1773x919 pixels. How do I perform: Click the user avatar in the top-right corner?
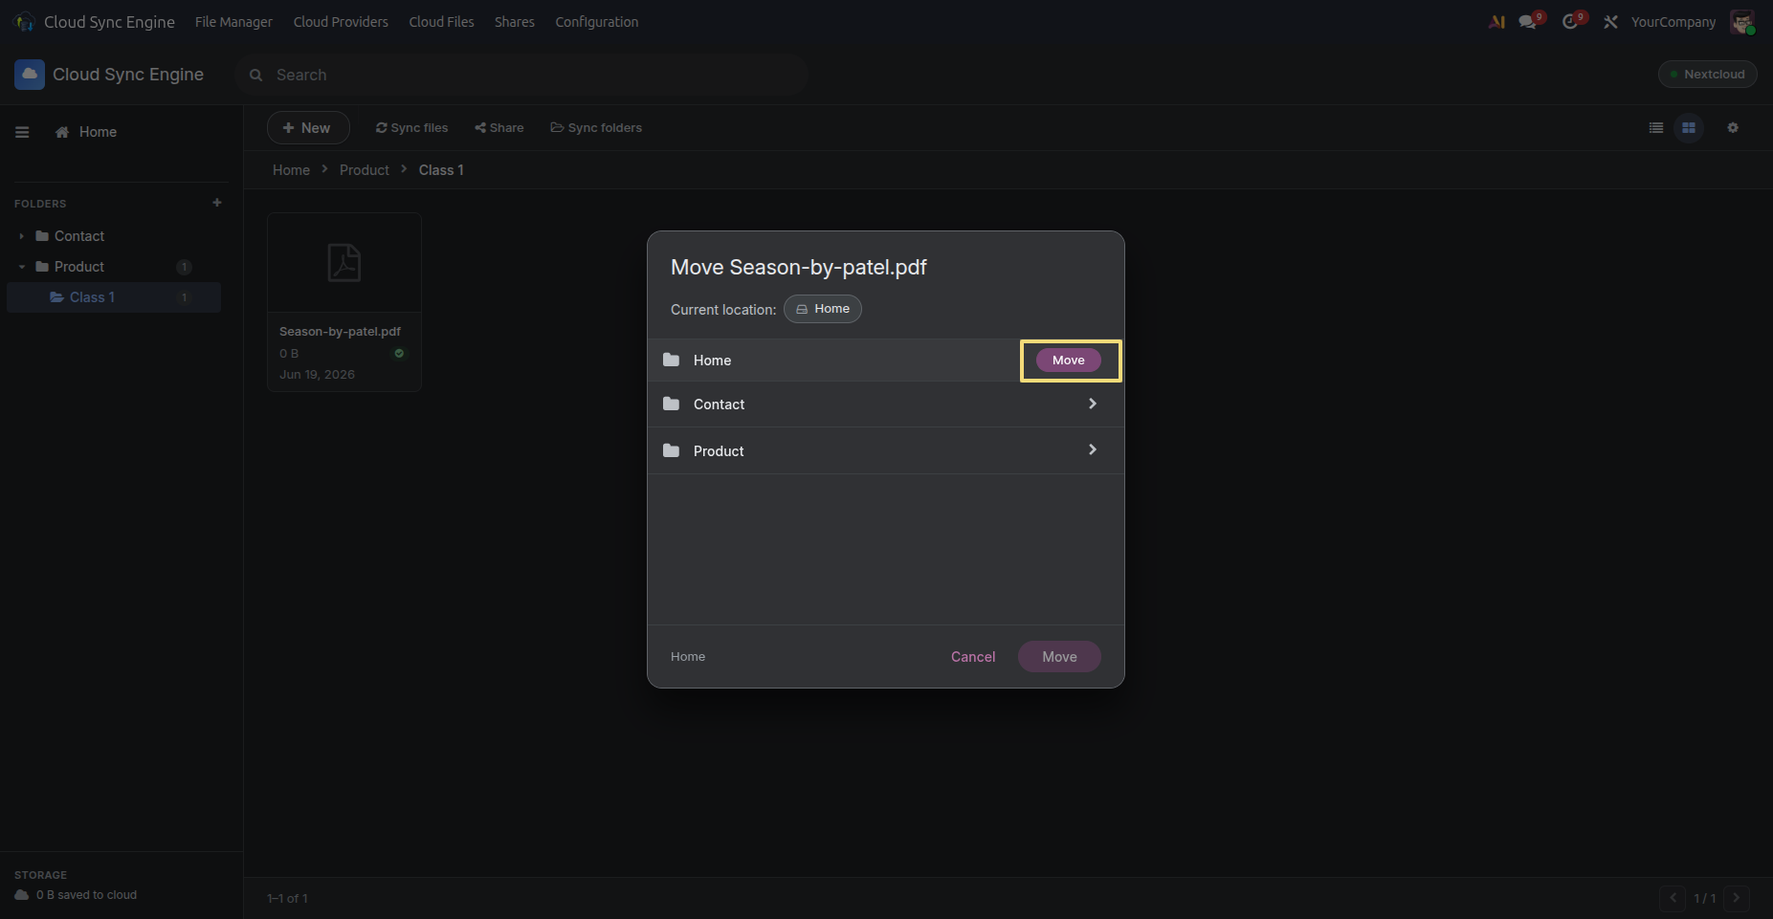point(1742,22)
